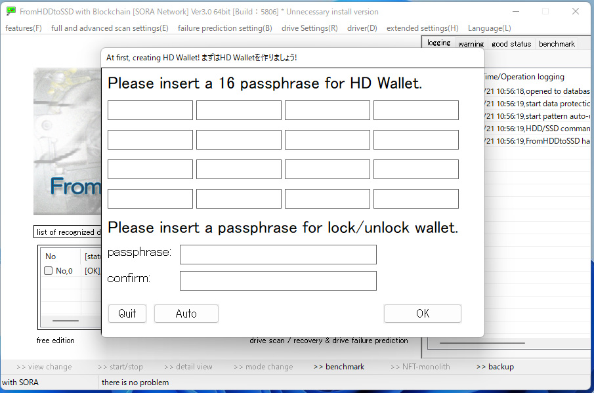594x393 pixels.
Task: Click the FromHDDtoSSD app icon in title bar
Action: [x=11, y=11]
